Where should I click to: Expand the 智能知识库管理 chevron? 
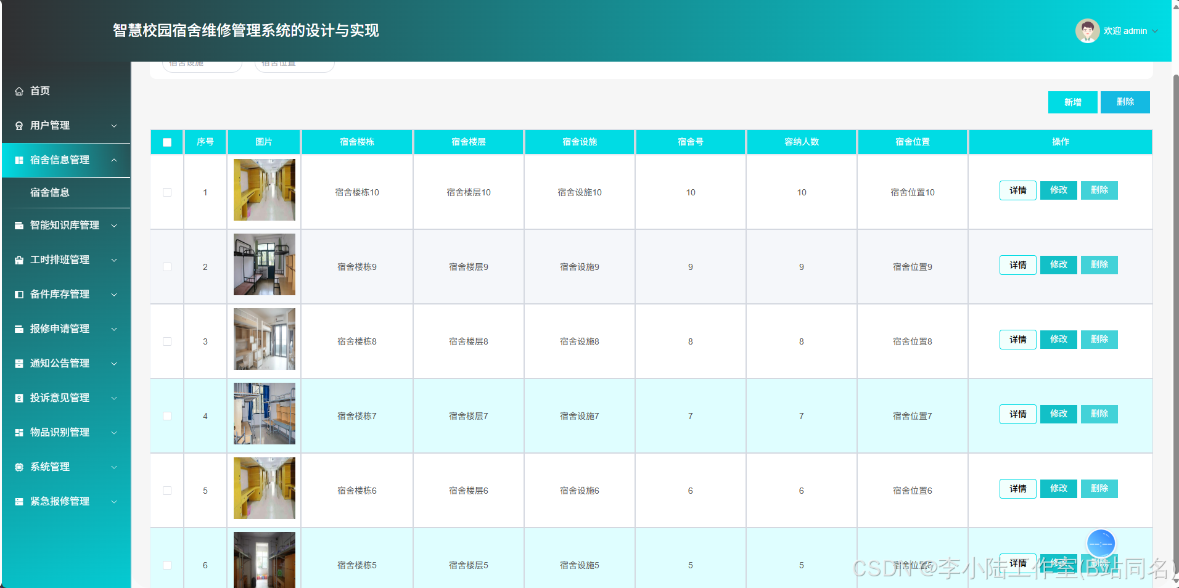(114, 226)
